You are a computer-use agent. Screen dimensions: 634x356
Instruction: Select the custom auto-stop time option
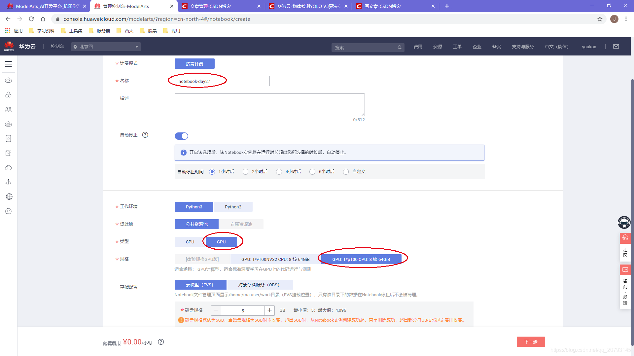pyautogui.click(x=346, y=172)
